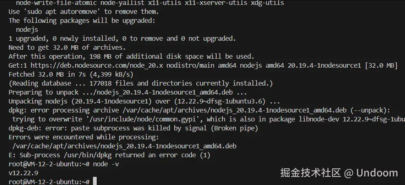Click the 'Unpacking nodejs' line text

(144, 101)
